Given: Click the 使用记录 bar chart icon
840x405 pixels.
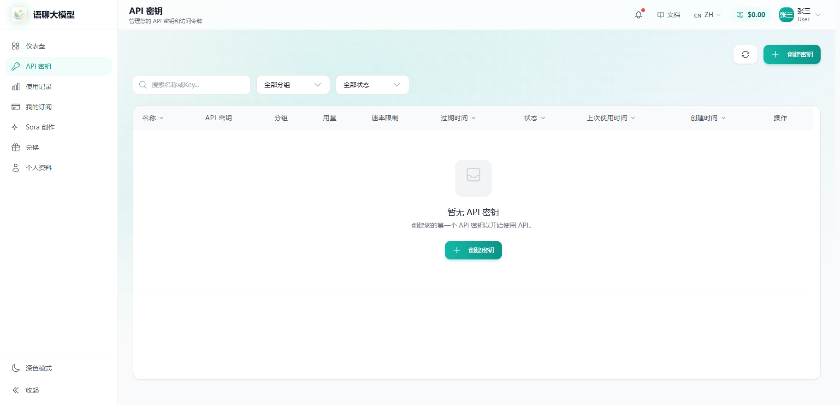Looking at the screenshot, I should coord(16,87).
